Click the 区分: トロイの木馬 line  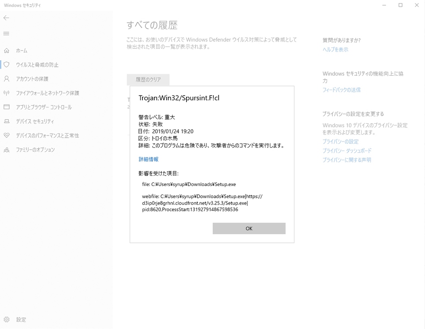[x=158, y=139]
